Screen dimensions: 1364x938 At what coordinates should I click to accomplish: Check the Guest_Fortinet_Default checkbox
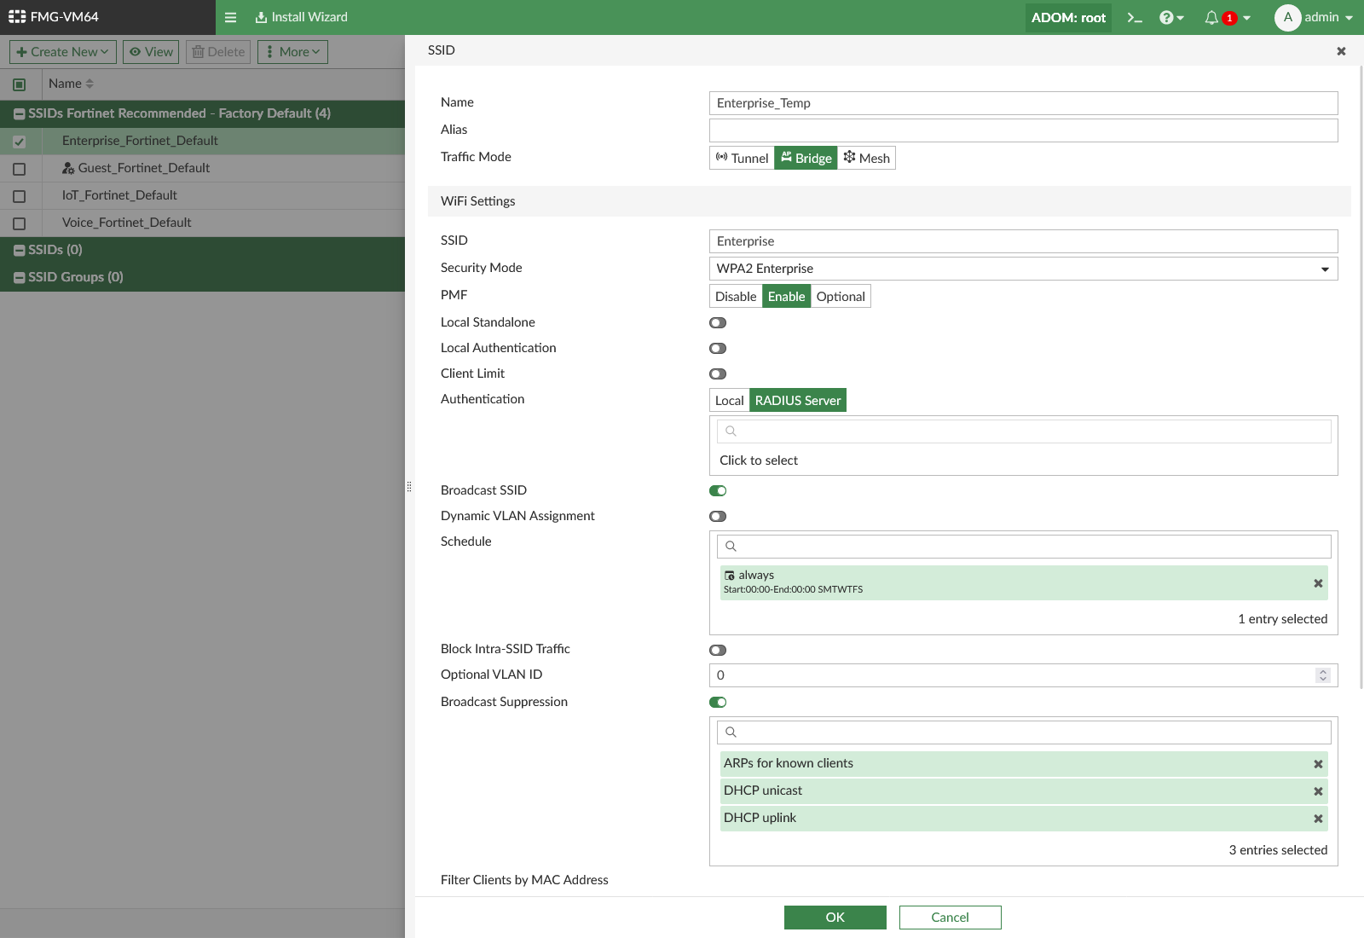point(20,169)
